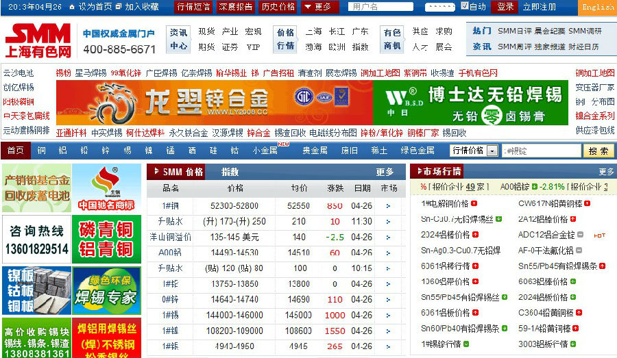Expand the 更多 dropdown in top bar
617x358 pixels.
click(319, 7)
